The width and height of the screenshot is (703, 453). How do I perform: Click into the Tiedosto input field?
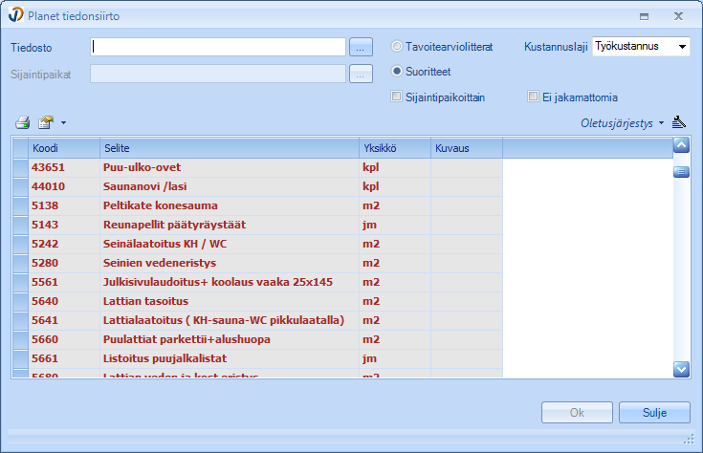[x=218, y=47]
